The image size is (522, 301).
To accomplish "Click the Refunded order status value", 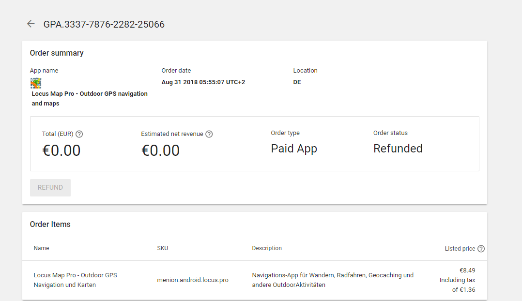I will click(x=398, y=149).
